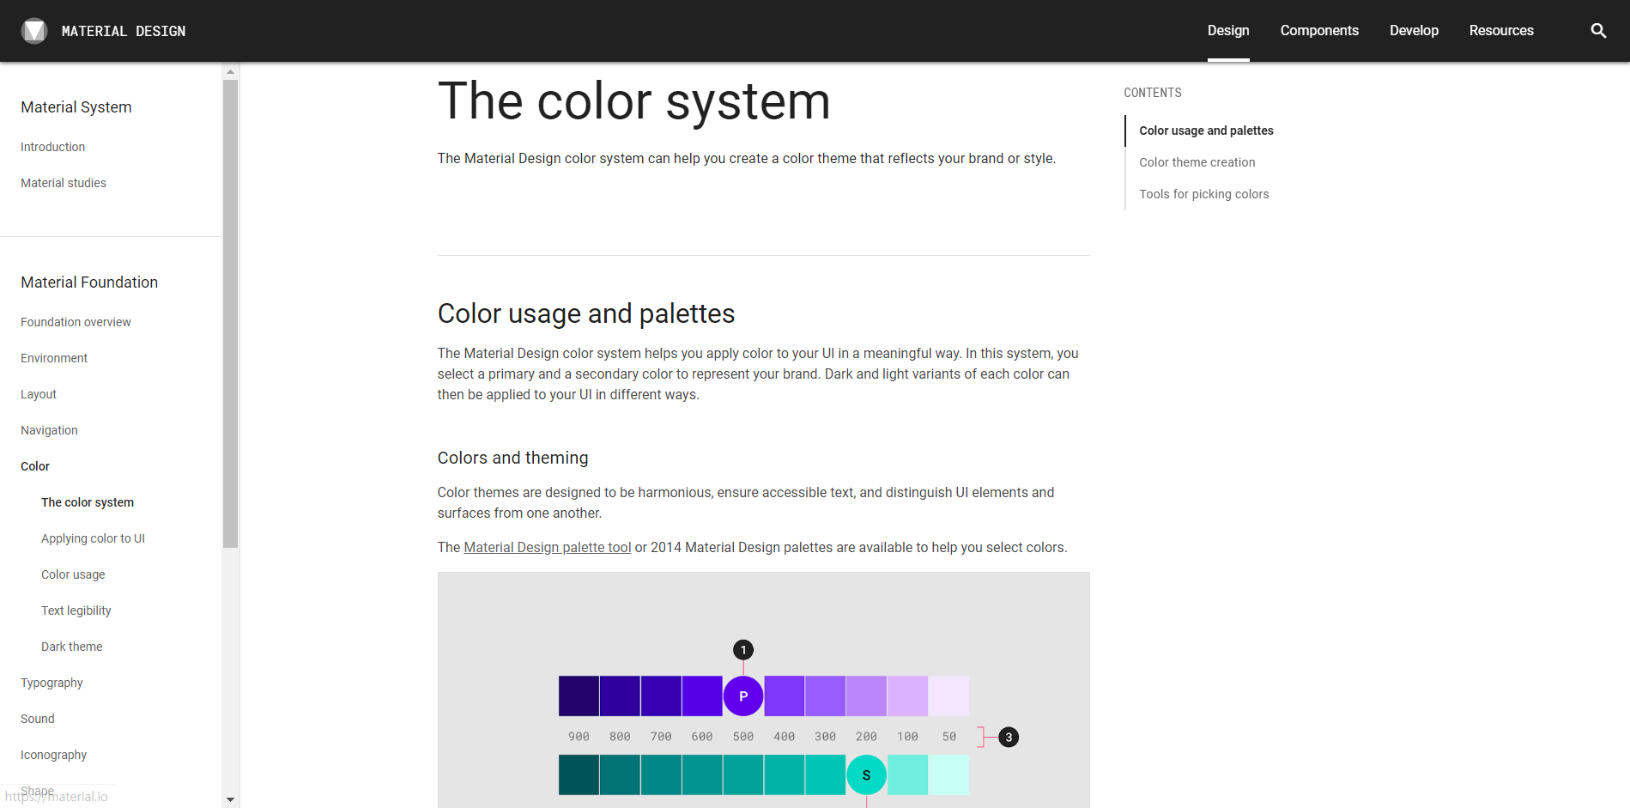
Task: Click the sidebar scroll down arrow
Action: pos(230,799)
